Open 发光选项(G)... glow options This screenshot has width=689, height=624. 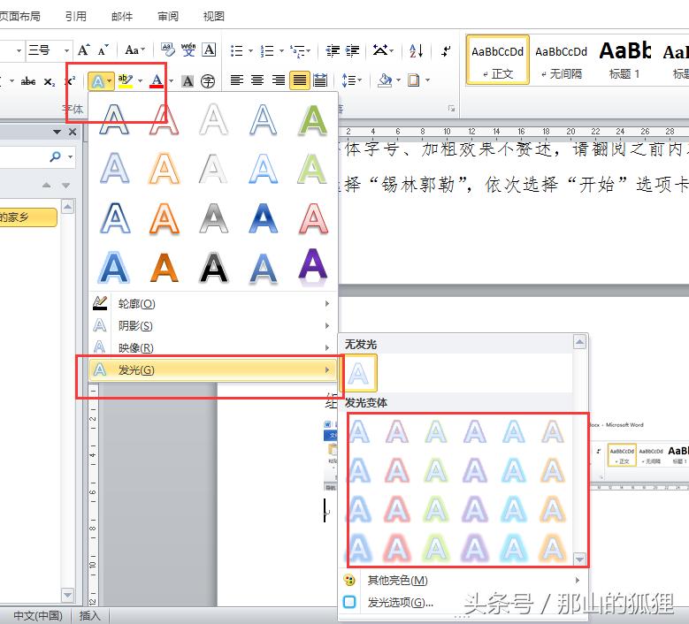click(x=400, y=602)
